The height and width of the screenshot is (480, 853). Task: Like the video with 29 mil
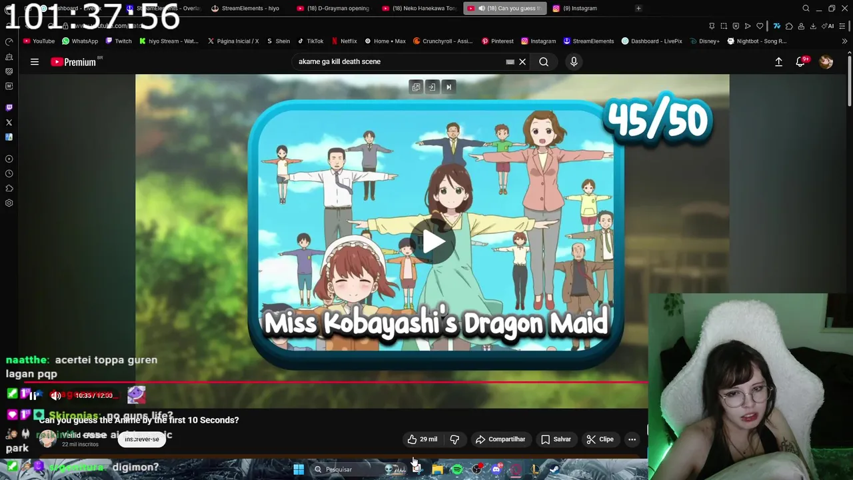(423, 439)
